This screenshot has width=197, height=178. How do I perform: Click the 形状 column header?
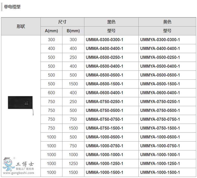(x=21, y=26)
